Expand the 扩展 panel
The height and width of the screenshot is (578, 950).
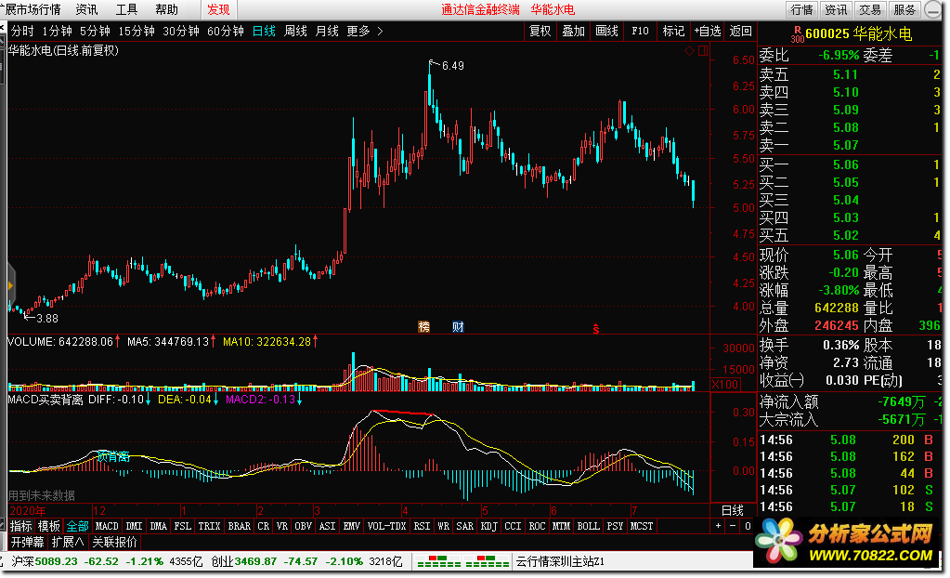tap(68, 542)
